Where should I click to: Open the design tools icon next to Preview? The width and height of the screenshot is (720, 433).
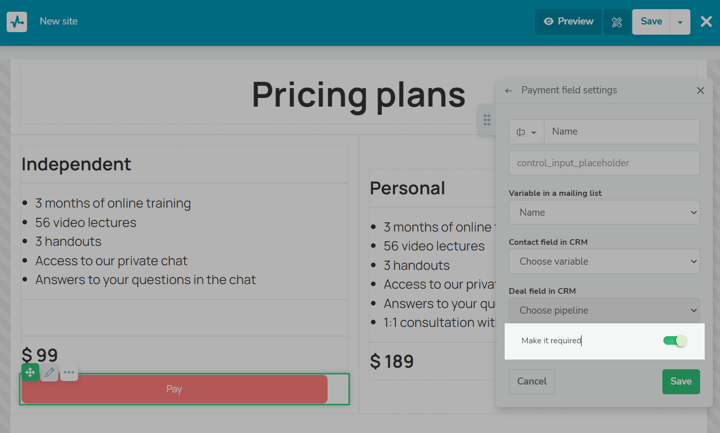(x=617, y=22)
